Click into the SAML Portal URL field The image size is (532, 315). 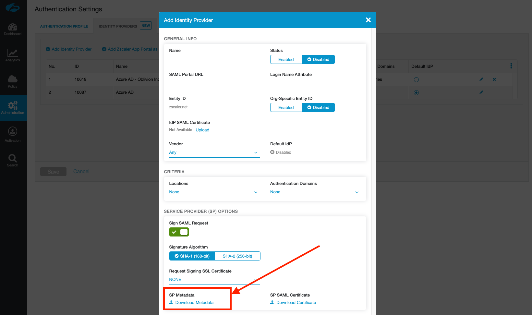coord(214,83)
